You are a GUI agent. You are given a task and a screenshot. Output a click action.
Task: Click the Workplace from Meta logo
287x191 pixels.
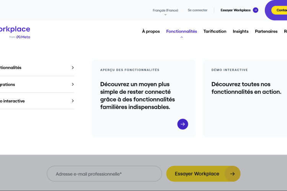15,32
